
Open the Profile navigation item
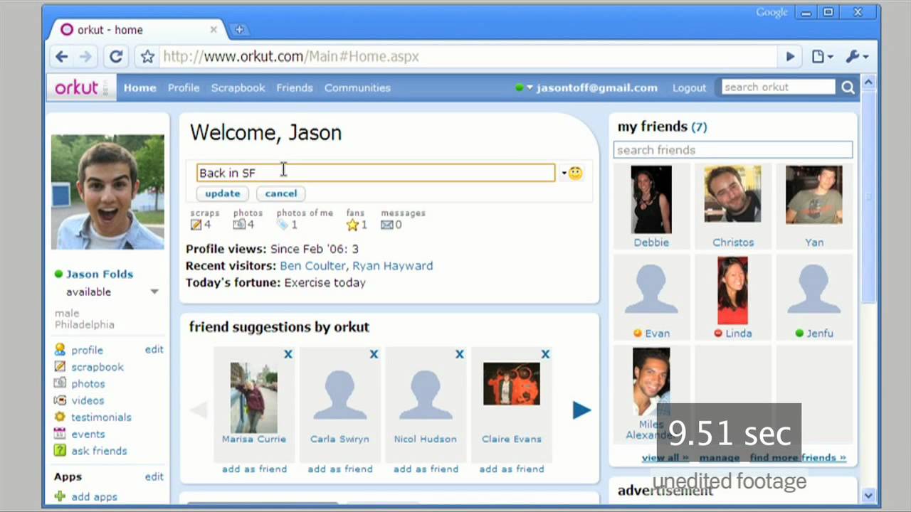(x=184, y=88)
